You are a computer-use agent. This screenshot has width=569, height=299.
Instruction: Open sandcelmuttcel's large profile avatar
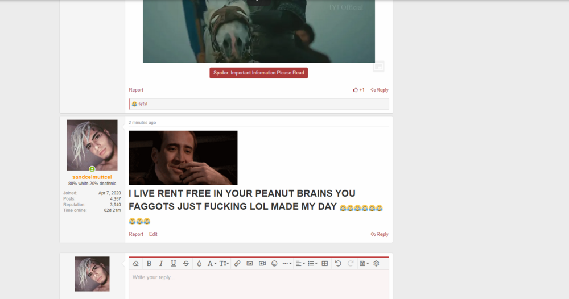pyautogui.click(x=92, y=145)
